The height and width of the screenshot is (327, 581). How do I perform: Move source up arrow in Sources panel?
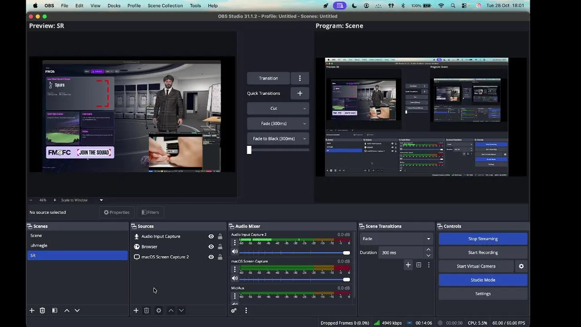point(171,310)
